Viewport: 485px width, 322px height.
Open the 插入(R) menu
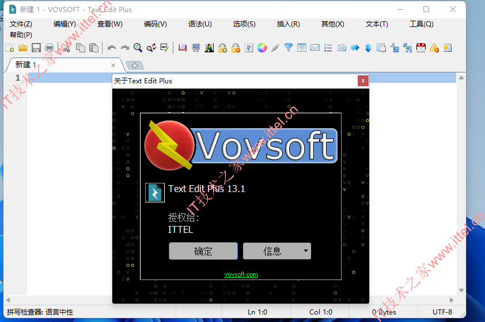coord(288,24)
